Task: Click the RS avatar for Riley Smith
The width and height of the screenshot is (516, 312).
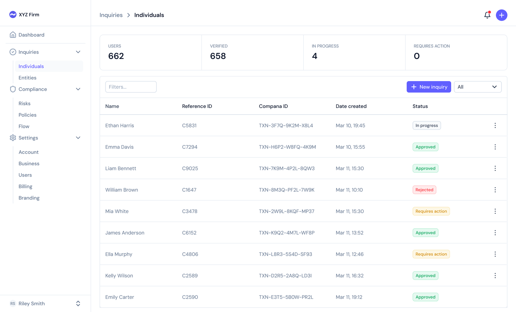Action: (x=13, y=303)
